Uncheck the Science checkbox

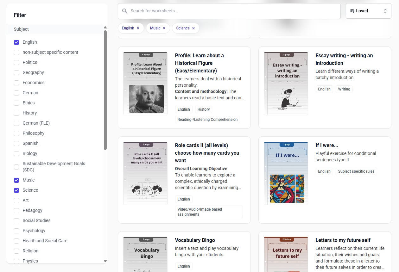pyautogui.click(x=16, y=190)
